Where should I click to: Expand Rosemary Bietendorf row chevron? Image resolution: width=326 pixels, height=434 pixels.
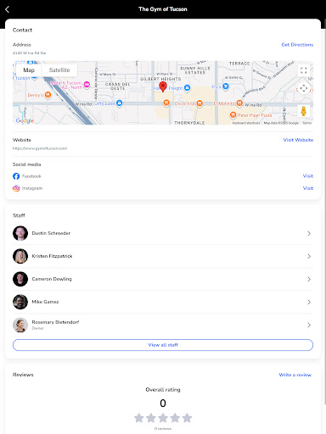(309, 325)
